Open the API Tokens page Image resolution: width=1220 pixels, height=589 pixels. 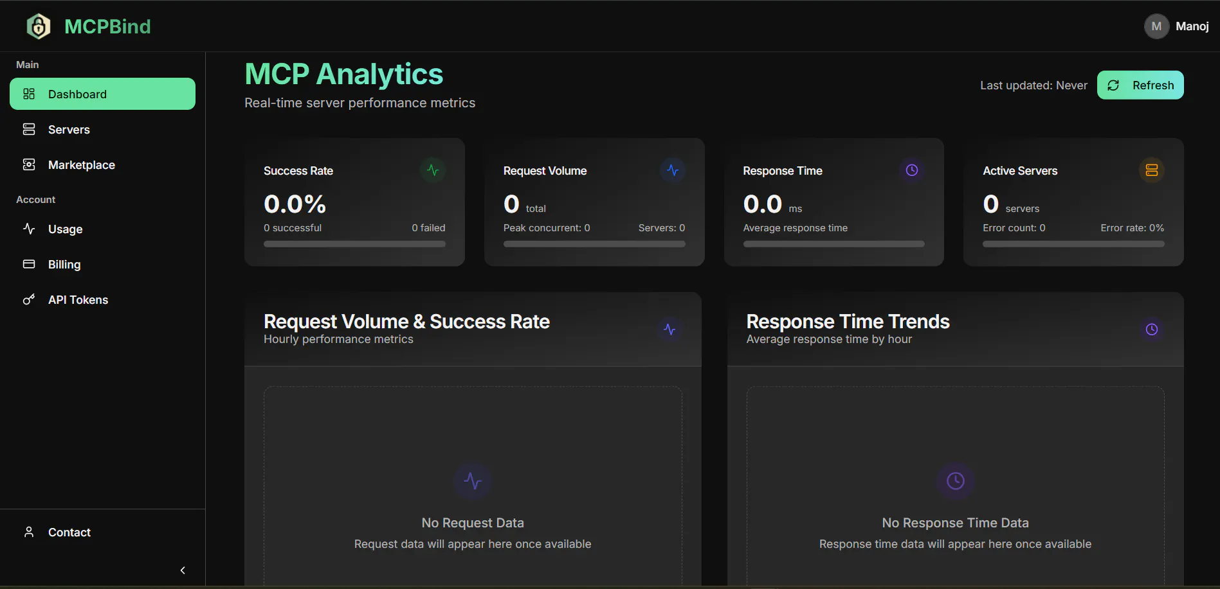[x=102, y=299]
